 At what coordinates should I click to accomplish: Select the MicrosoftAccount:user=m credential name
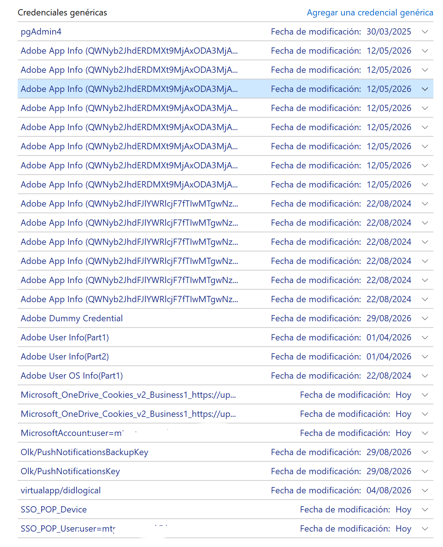pyautogui.click(x=72, y=433)
